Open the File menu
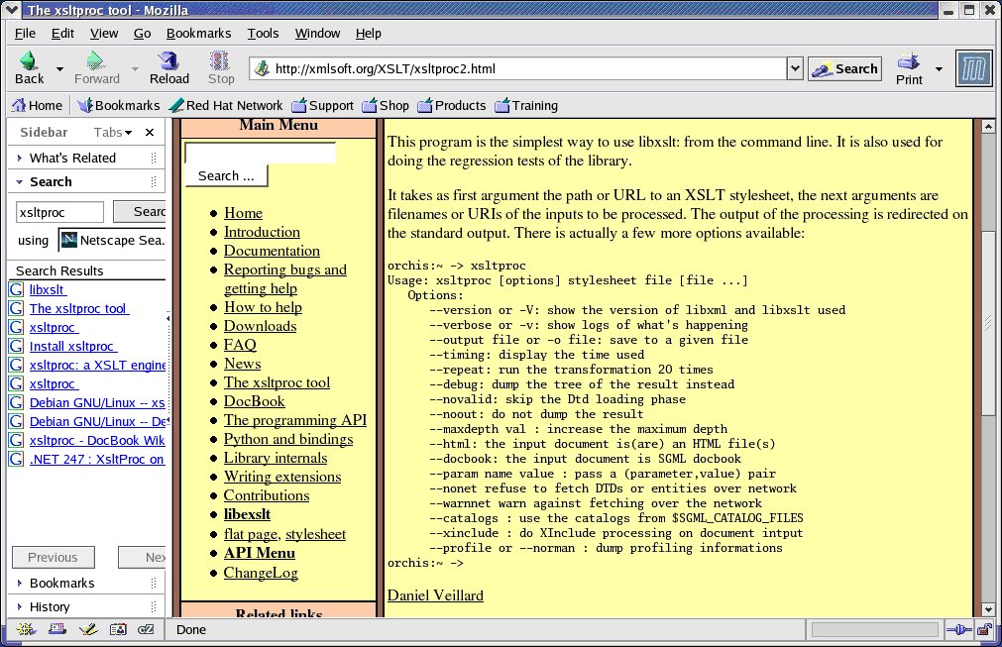Viewport: 1002px width, 647px height. coord(25,34)
